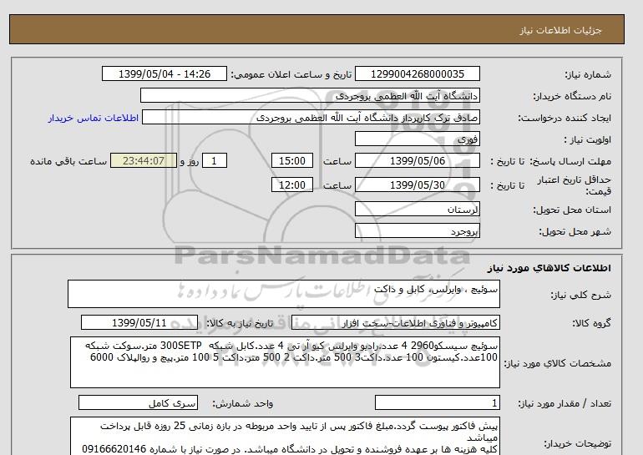Image resolution: width=643 pixels, height=455 pixels.
Task: Click the goods specifications text area
Action: click(285, 362)
